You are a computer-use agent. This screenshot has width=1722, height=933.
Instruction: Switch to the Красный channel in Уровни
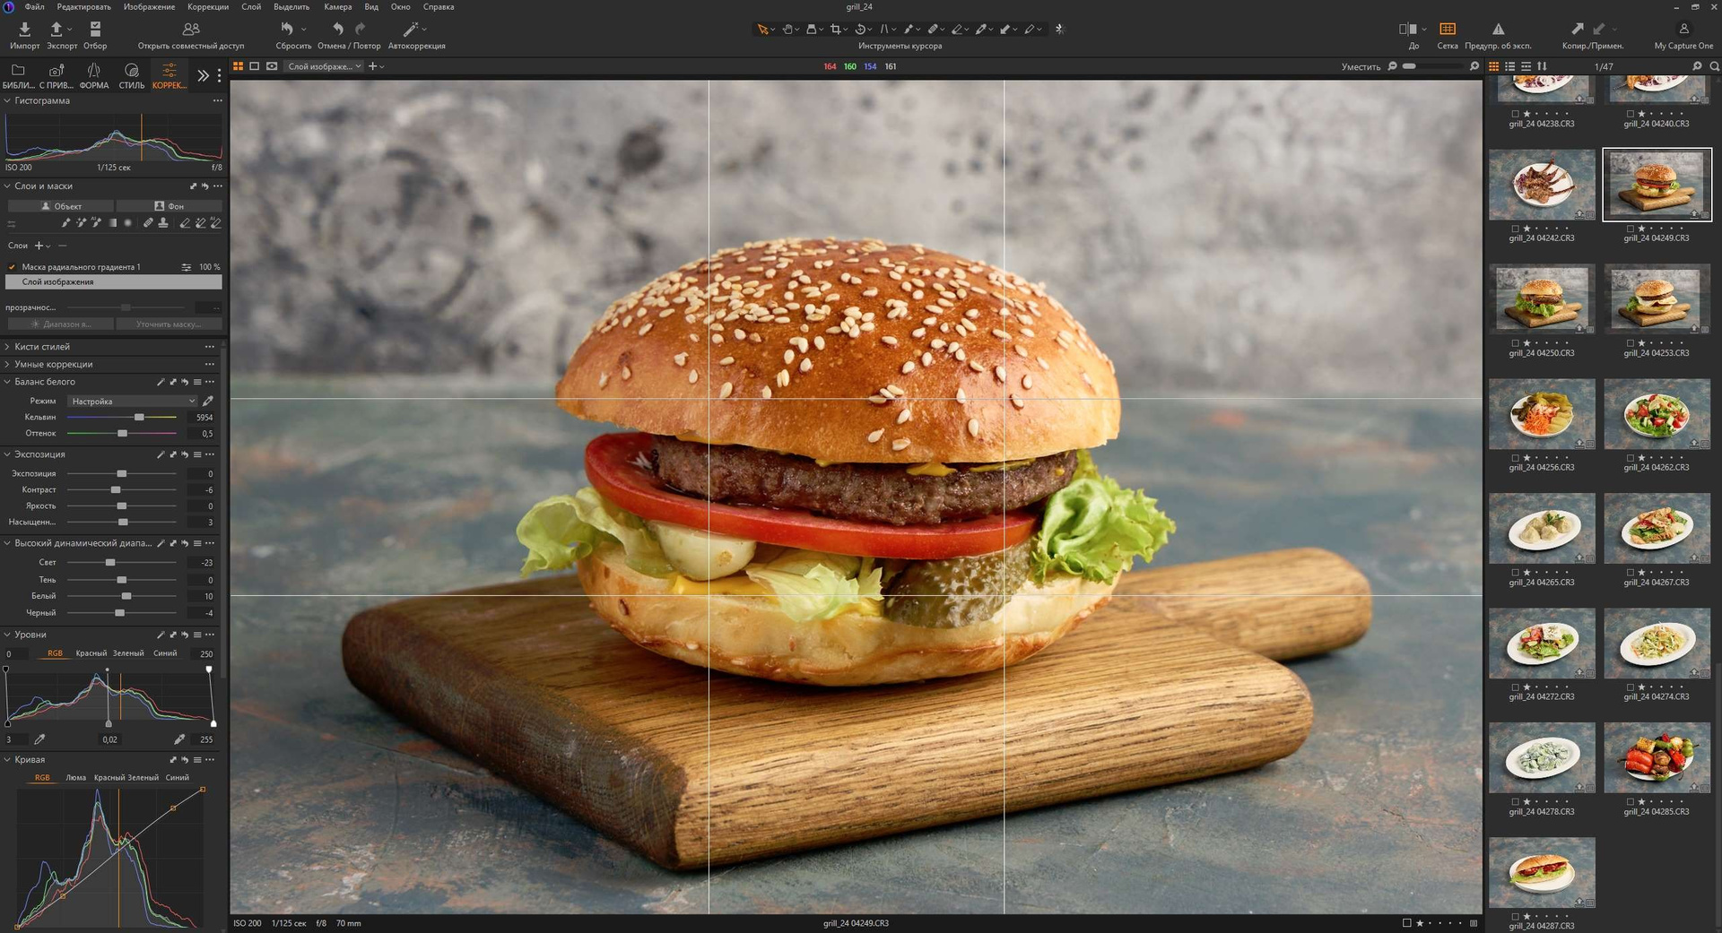(x=91, y=653)
